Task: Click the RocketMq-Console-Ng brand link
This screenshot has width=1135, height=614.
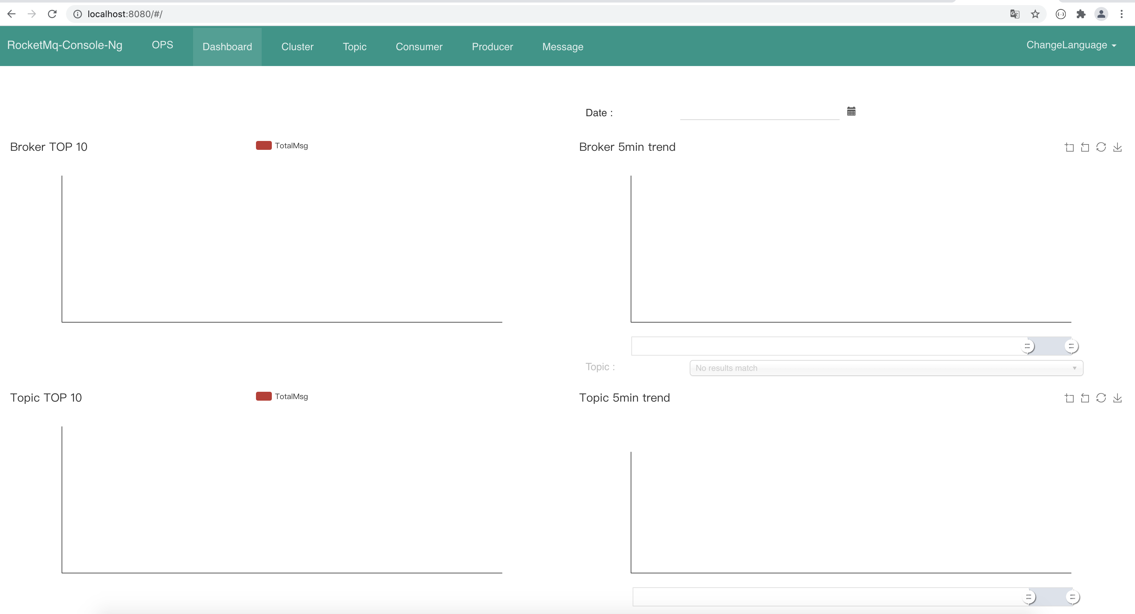Action: (x=65, y=45)
